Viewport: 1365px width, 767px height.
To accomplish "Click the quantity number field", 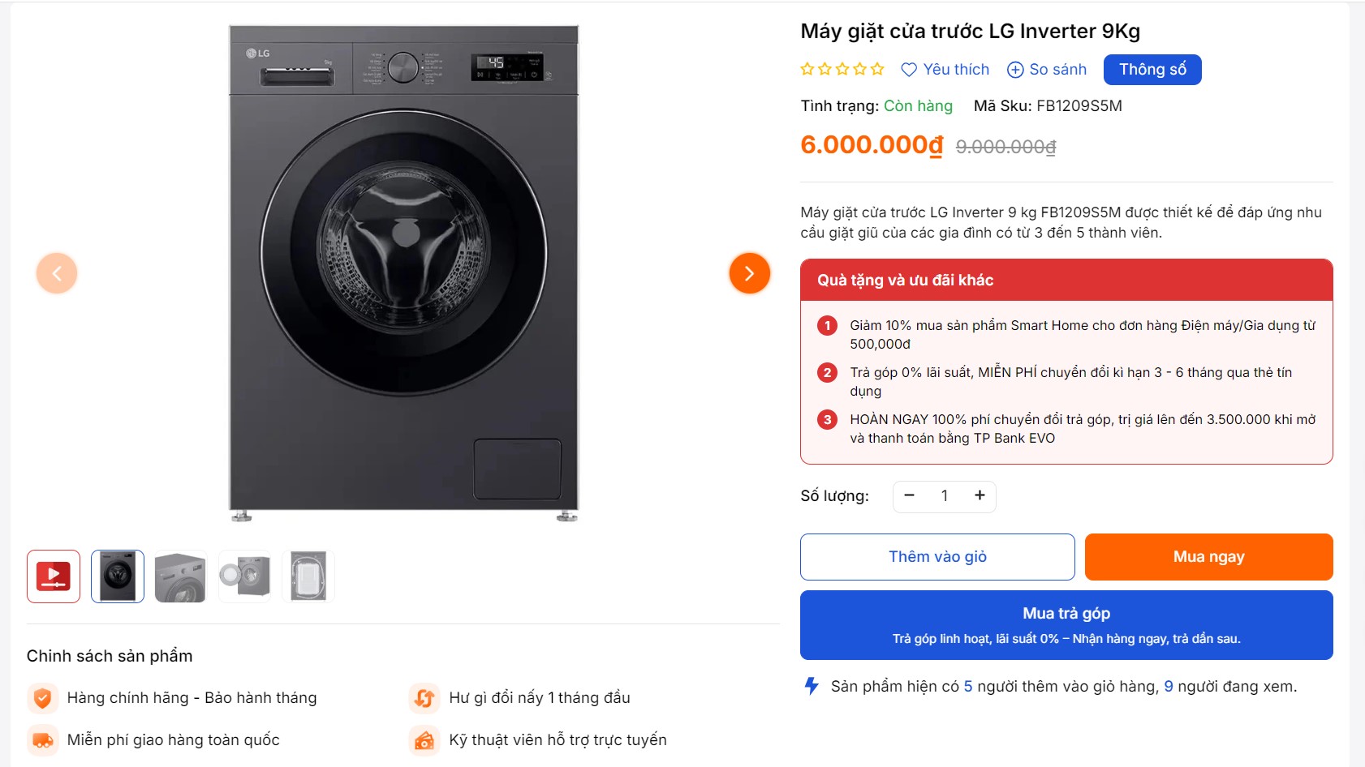I will tap(945, 496).
